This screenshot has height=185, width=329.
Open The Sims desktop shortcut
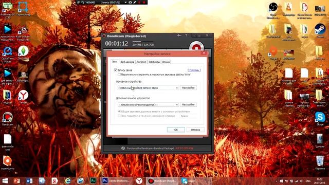(23, 53)
